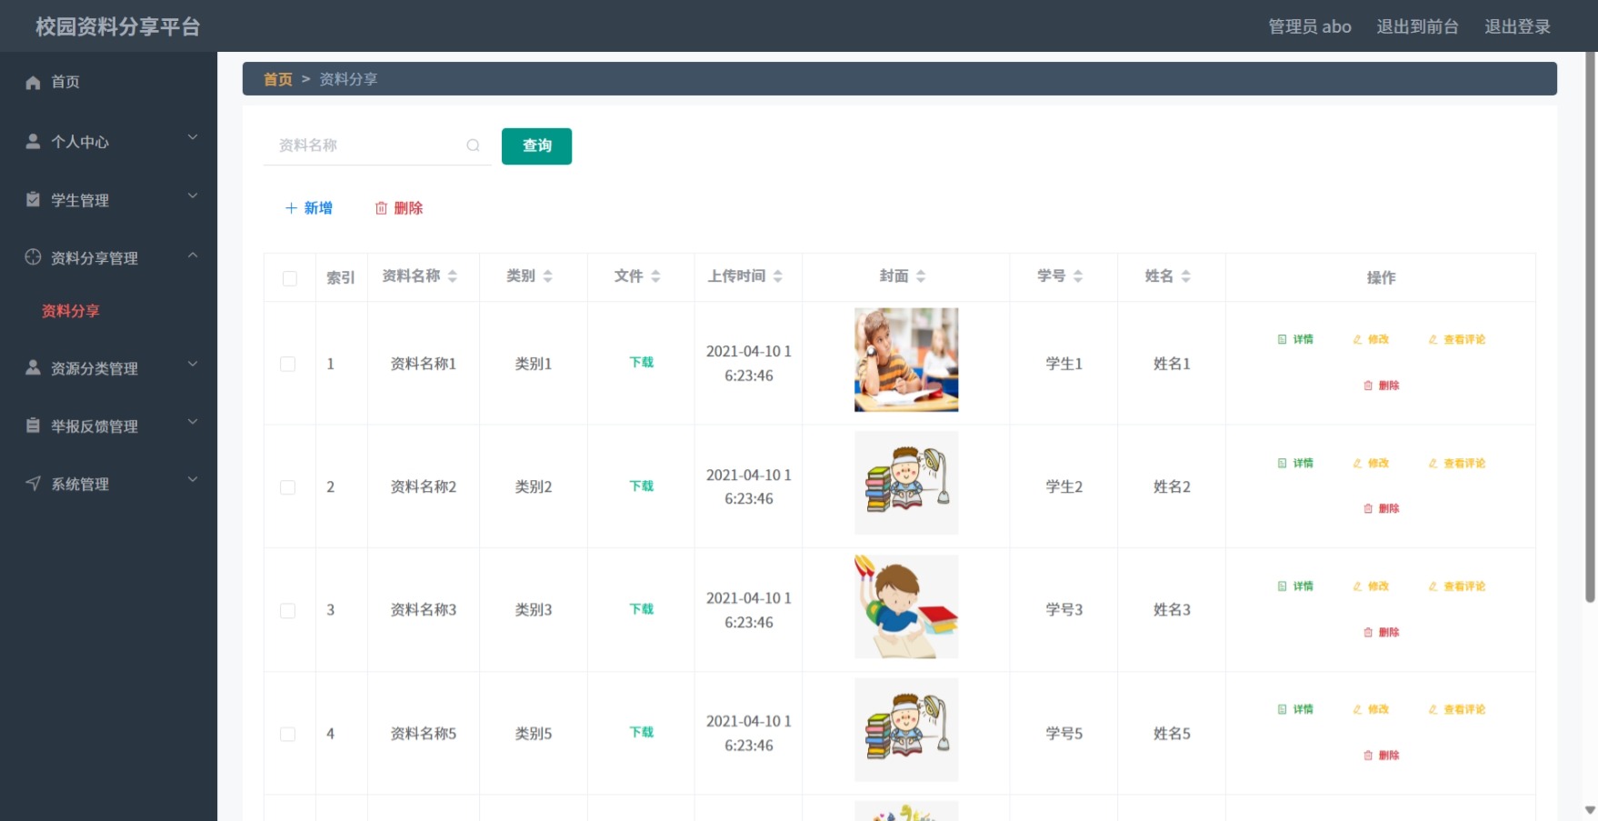
Task: Click the 举报反馈管理 document icon
Action: [34, 426]
